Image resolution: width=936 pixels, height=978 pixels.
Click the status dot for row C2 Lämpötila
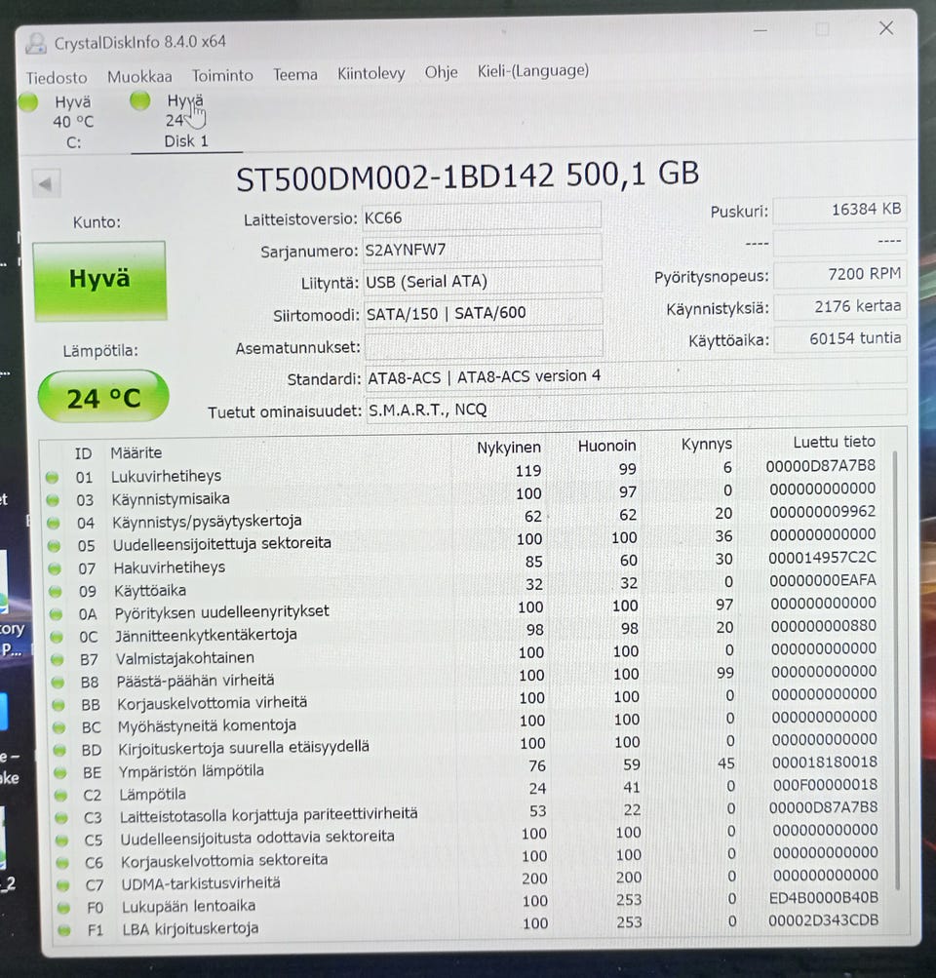(61, 796)
